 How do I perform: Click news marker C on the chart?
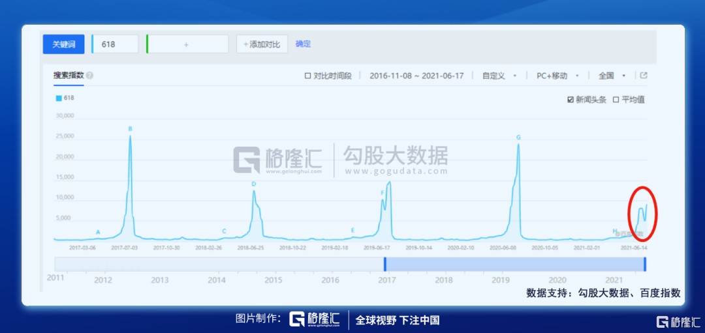[224, 231]
